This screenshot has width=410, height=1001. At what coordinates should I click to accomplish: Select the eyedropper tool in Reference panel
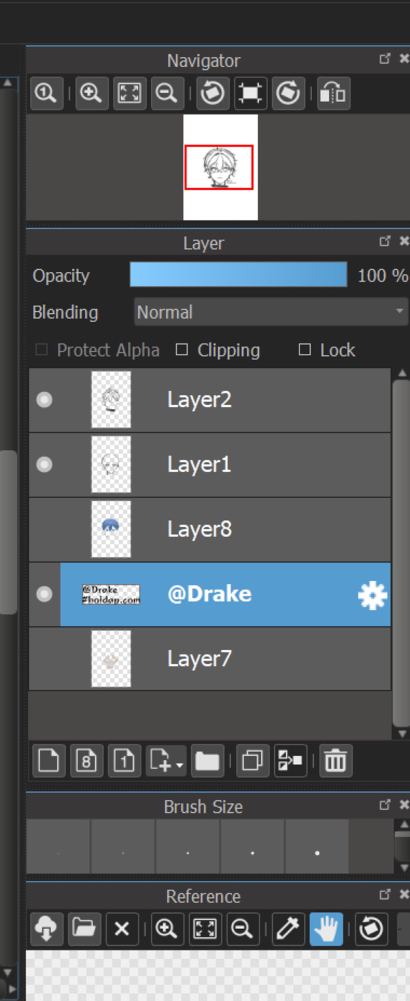pos(288,928)
